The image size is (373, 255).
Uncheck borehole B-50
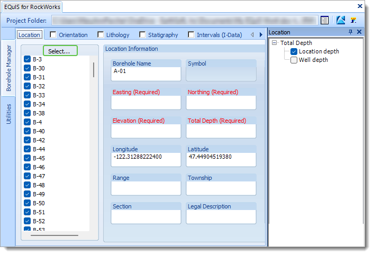pos(28,203)
